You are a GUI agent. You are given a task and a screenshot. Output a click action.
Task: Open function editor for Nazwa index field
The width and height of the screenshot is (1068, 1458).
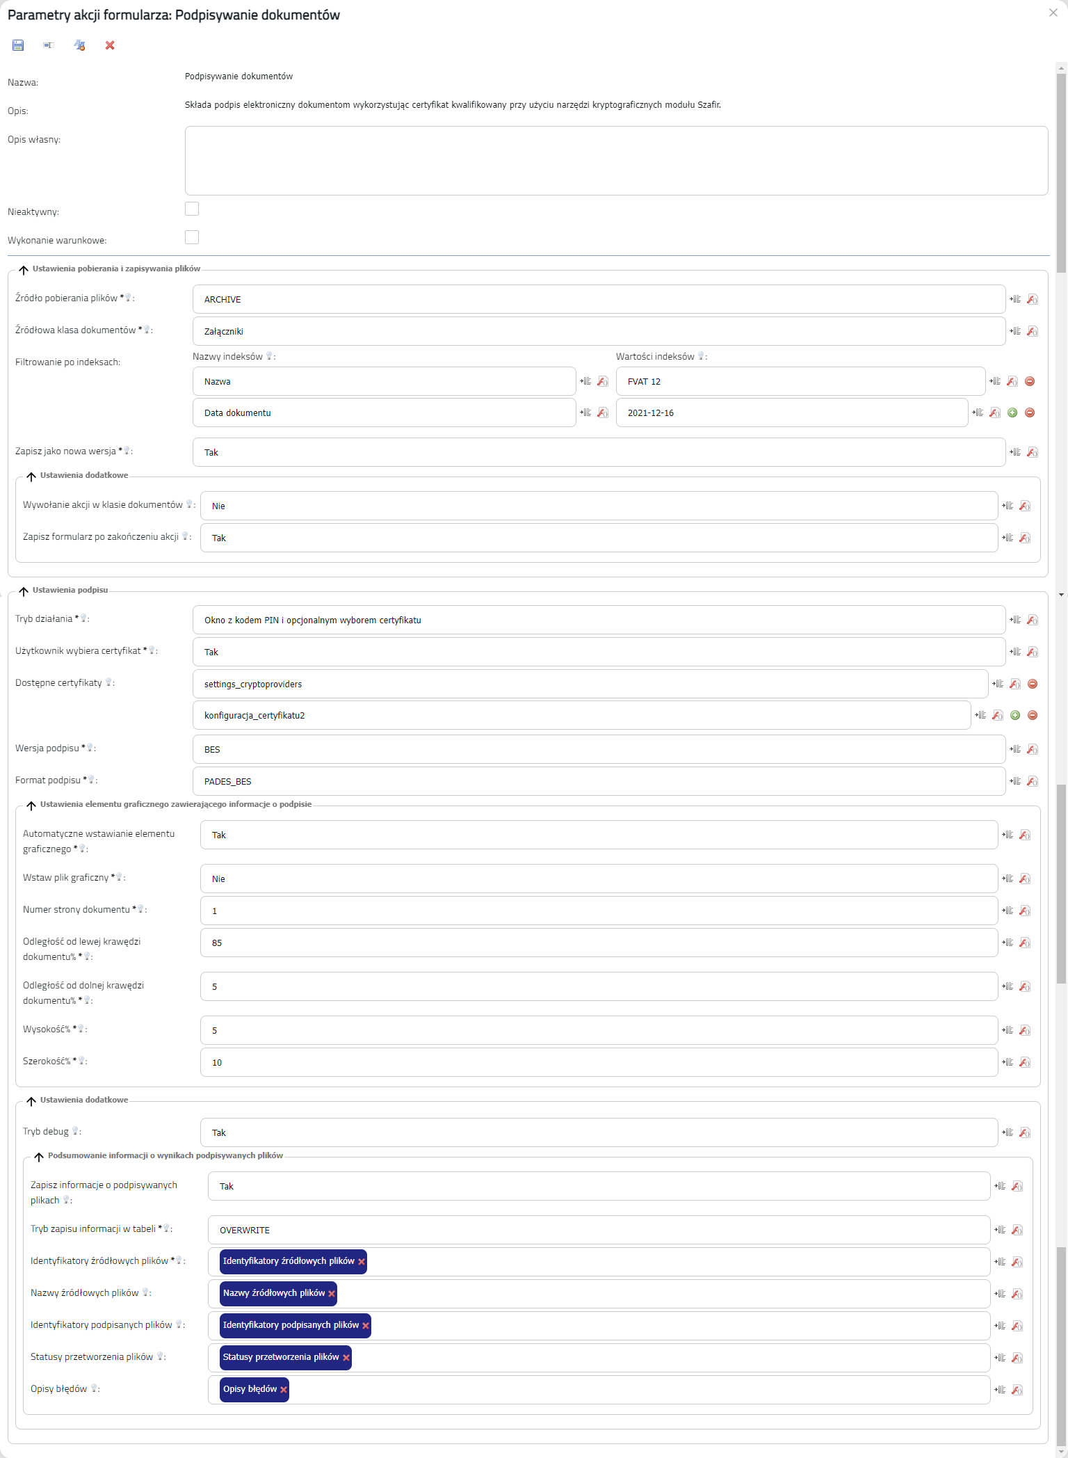603,381
